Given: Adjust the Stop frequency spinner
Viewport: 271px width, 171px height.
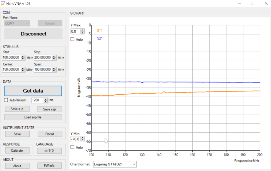Looking at the screenshot, I should (55, 58).
